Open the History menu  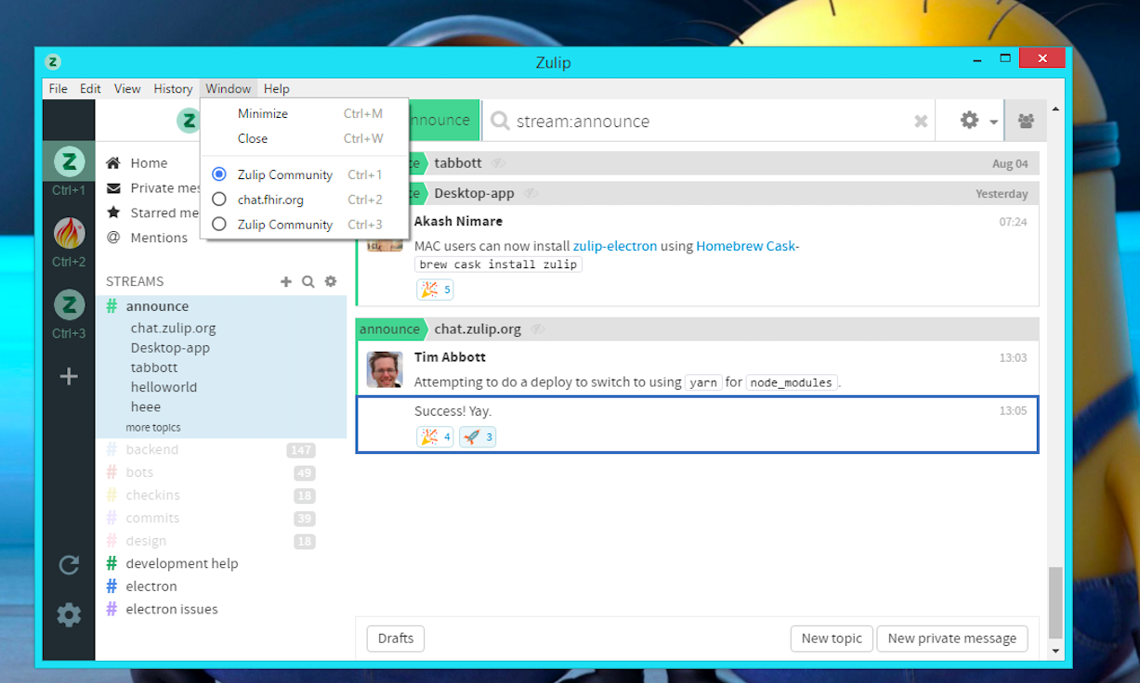tap(173, 88)
